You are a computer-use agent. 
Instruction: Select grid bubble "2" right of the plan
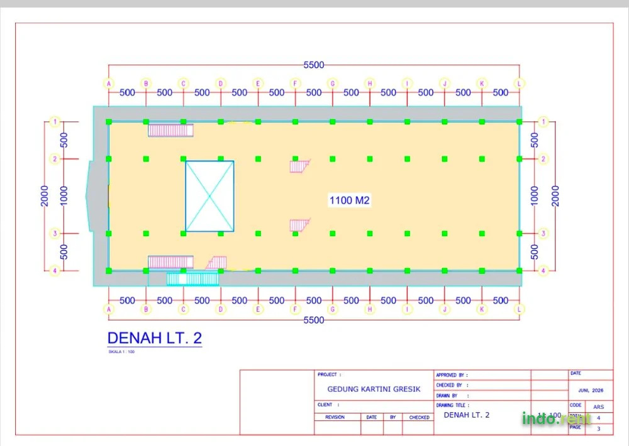(x=543, y=159)
